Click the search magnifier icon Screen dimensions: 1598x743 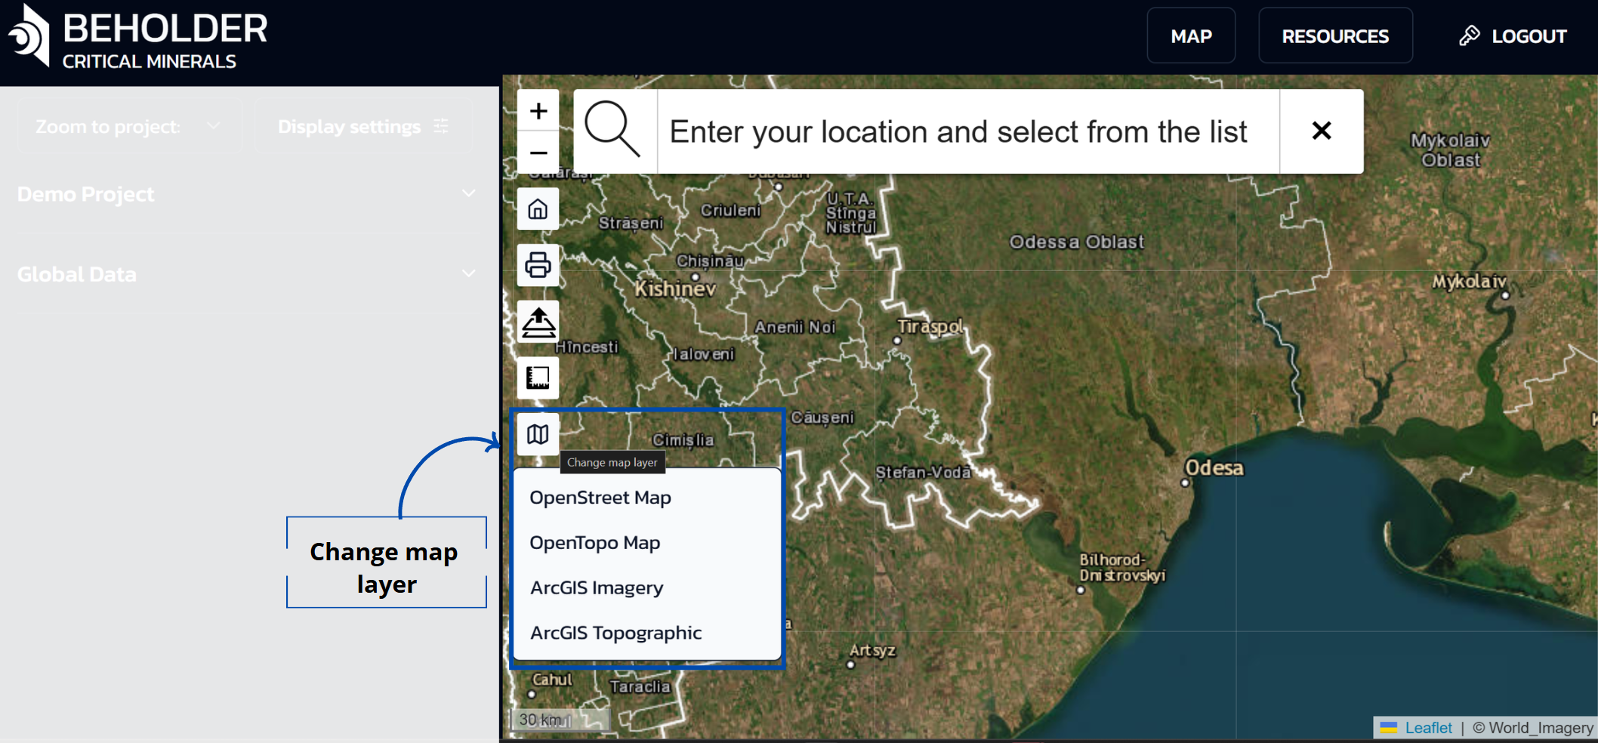(613, 131)
